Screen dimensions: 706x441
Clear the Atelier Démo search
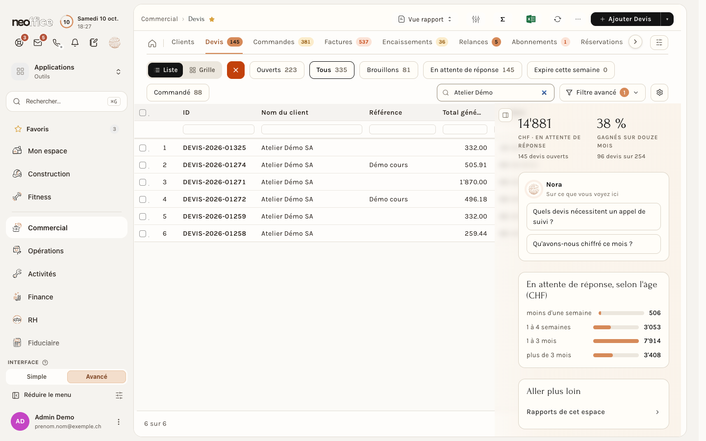click(x=544, y=93)
